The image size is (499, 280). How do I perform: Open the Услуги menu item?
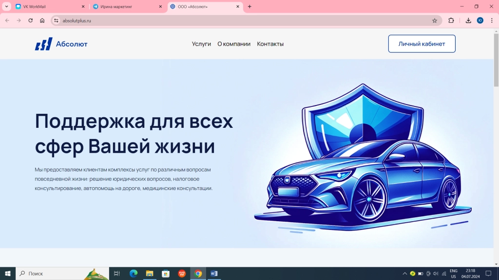201,44
